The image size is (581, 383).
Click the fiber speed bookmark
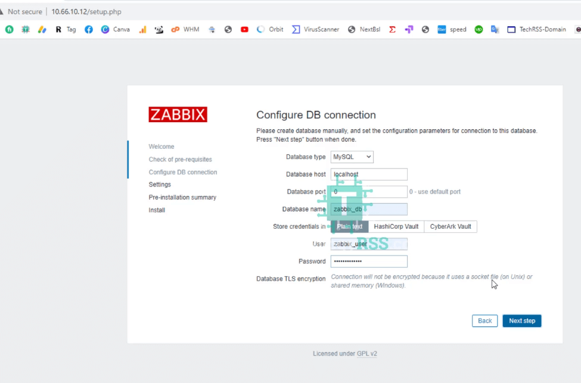click(x=452, y=29)
